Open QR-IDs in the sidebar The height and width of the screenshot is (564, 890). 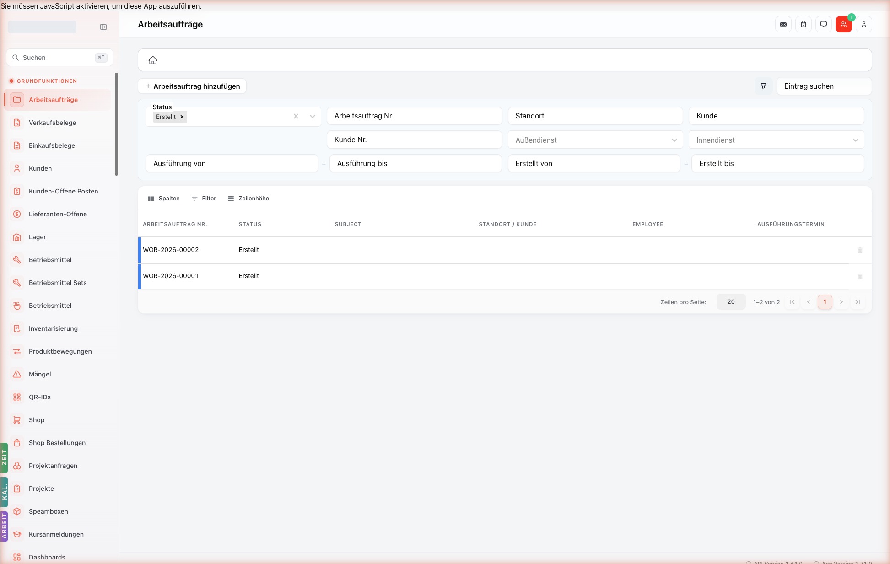point(58,397)
